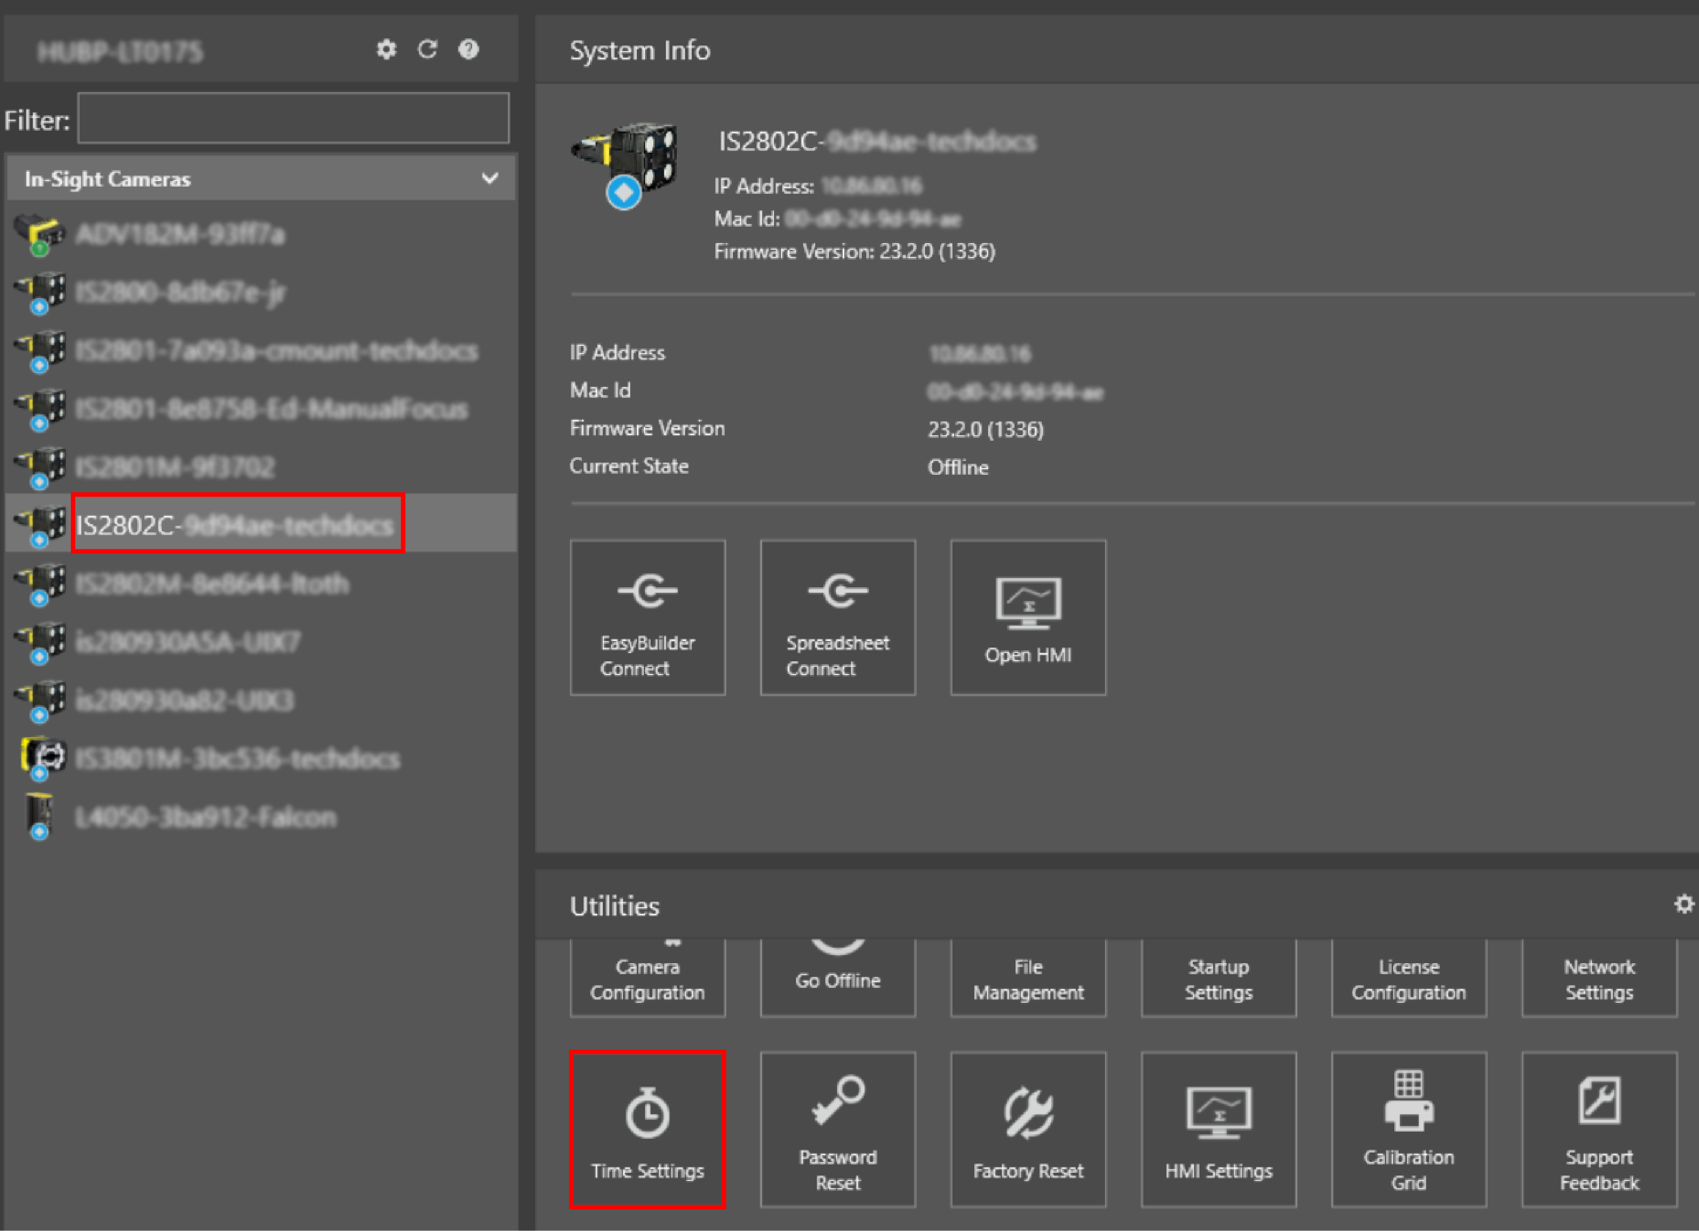Click Go Offline utility button
This screenshot has height=1231, width=1699.
838,980
